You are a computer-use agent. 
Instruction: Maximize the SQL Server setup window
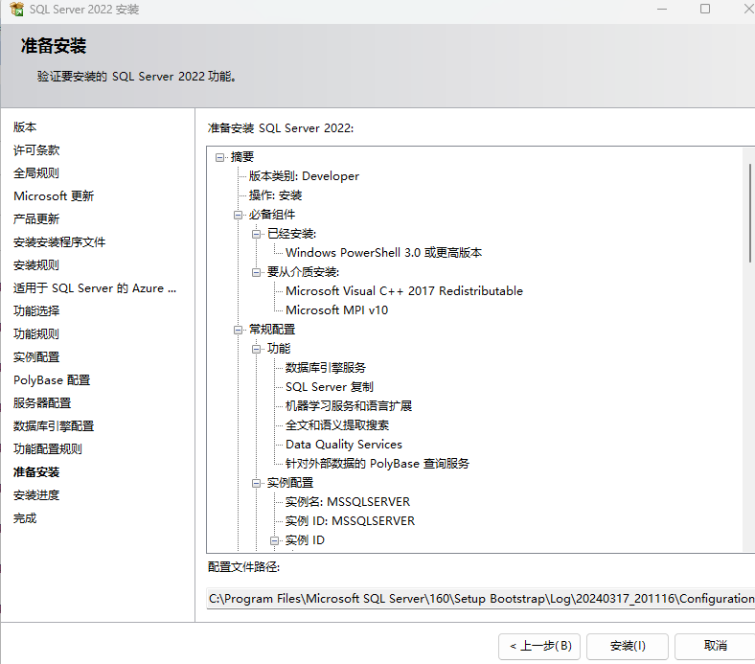point(705,9)
